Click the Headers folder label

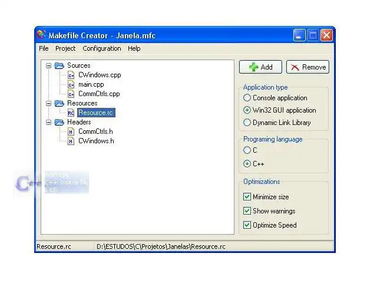click(x=79, y=122)
